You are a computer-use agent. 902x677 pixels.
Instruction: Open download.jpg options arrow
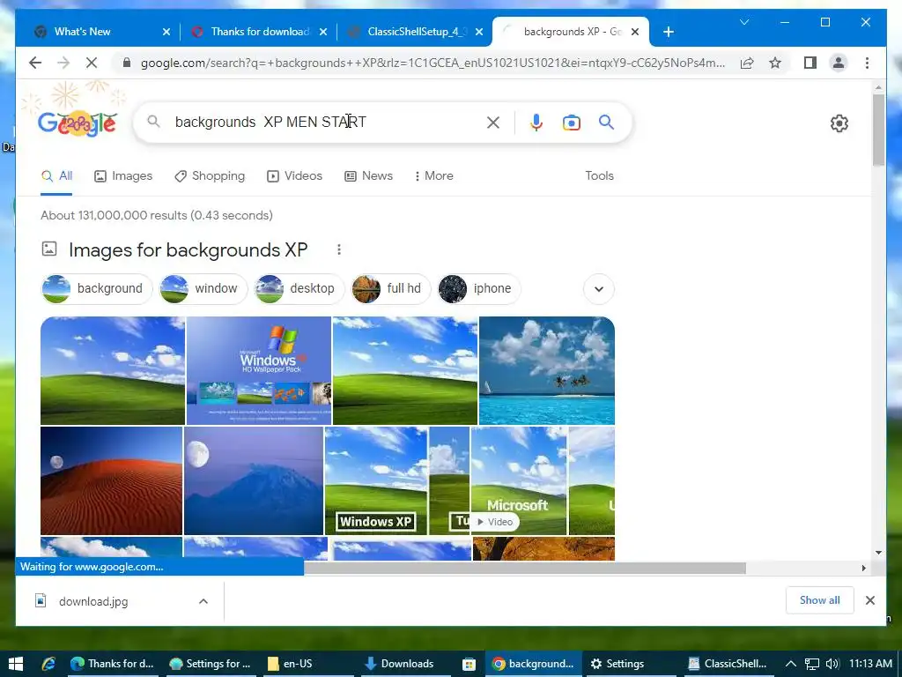[x=203, y=601]
